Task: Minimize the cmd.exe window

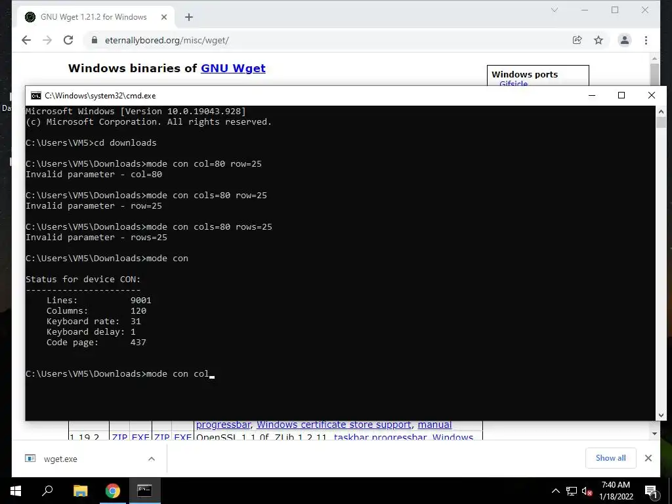Action: click(x=592, y=95)
